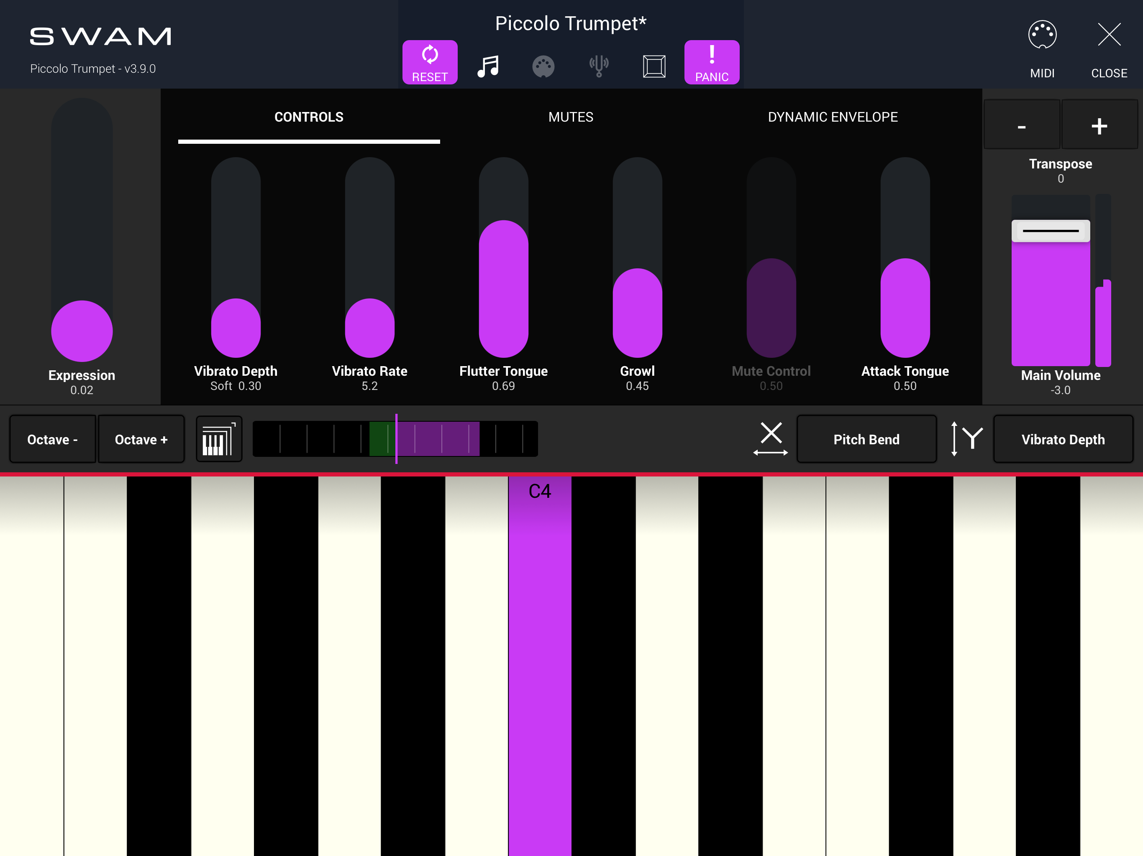This screenshot has width=1143, height=856.
Task: Click the Expression value 0.02
Action: click(82, 390)
